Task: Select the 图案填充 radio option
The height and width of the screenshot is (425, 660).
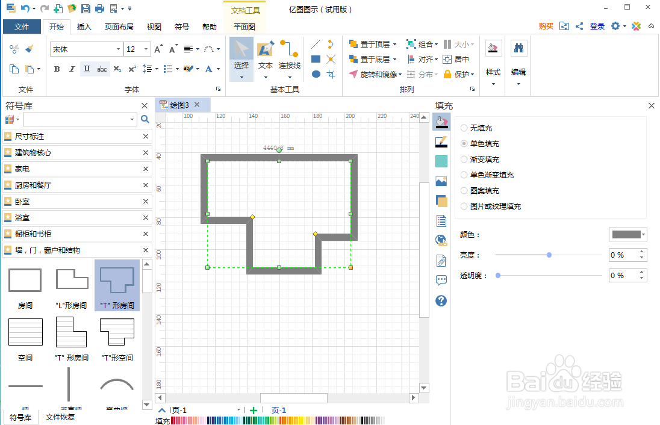Action: [x=464, y=191]
